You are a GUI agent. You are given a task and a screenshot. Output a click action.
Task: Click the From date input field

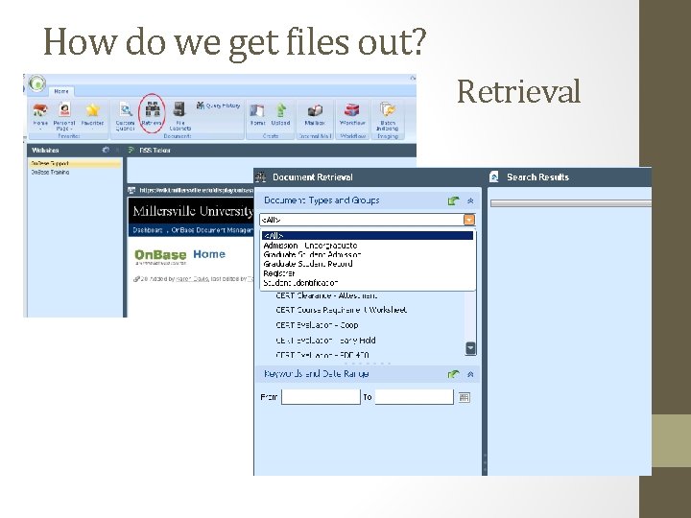coord(321,397)
